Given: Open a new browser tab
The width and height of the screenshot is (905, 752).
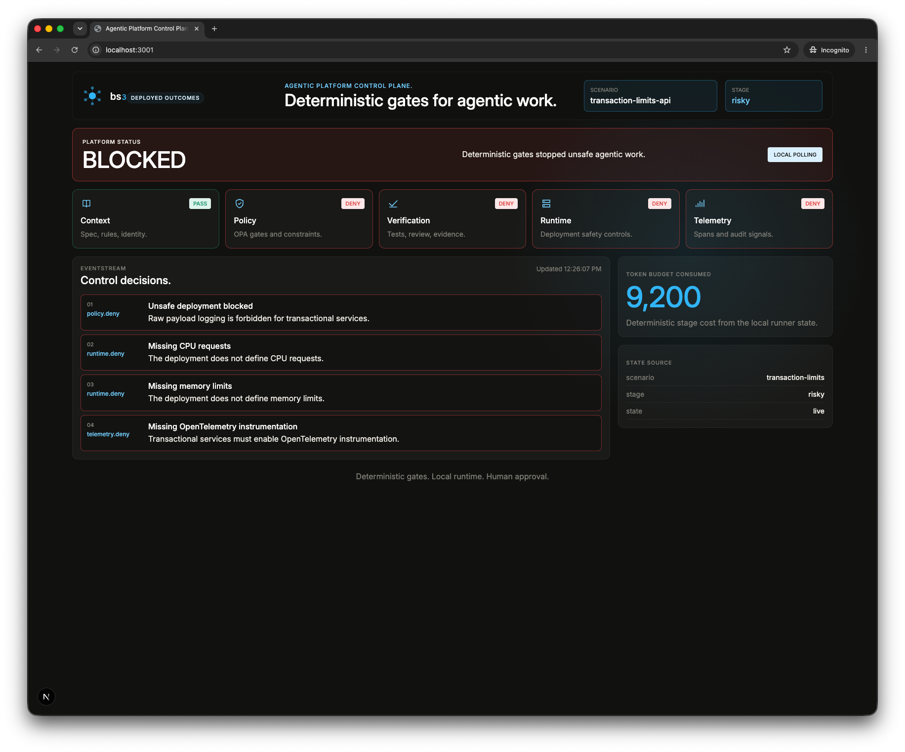Looking at the screenshot, I should 214,29.
